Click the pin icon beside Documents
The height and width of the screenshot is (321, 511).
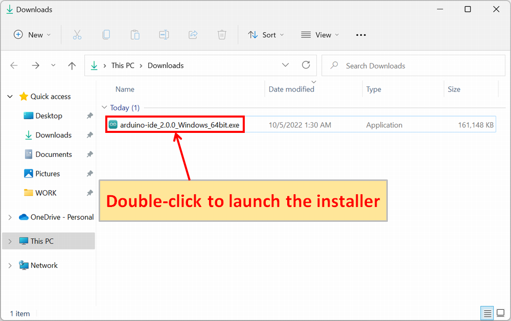pyautogui.click(x=89, y=154)
